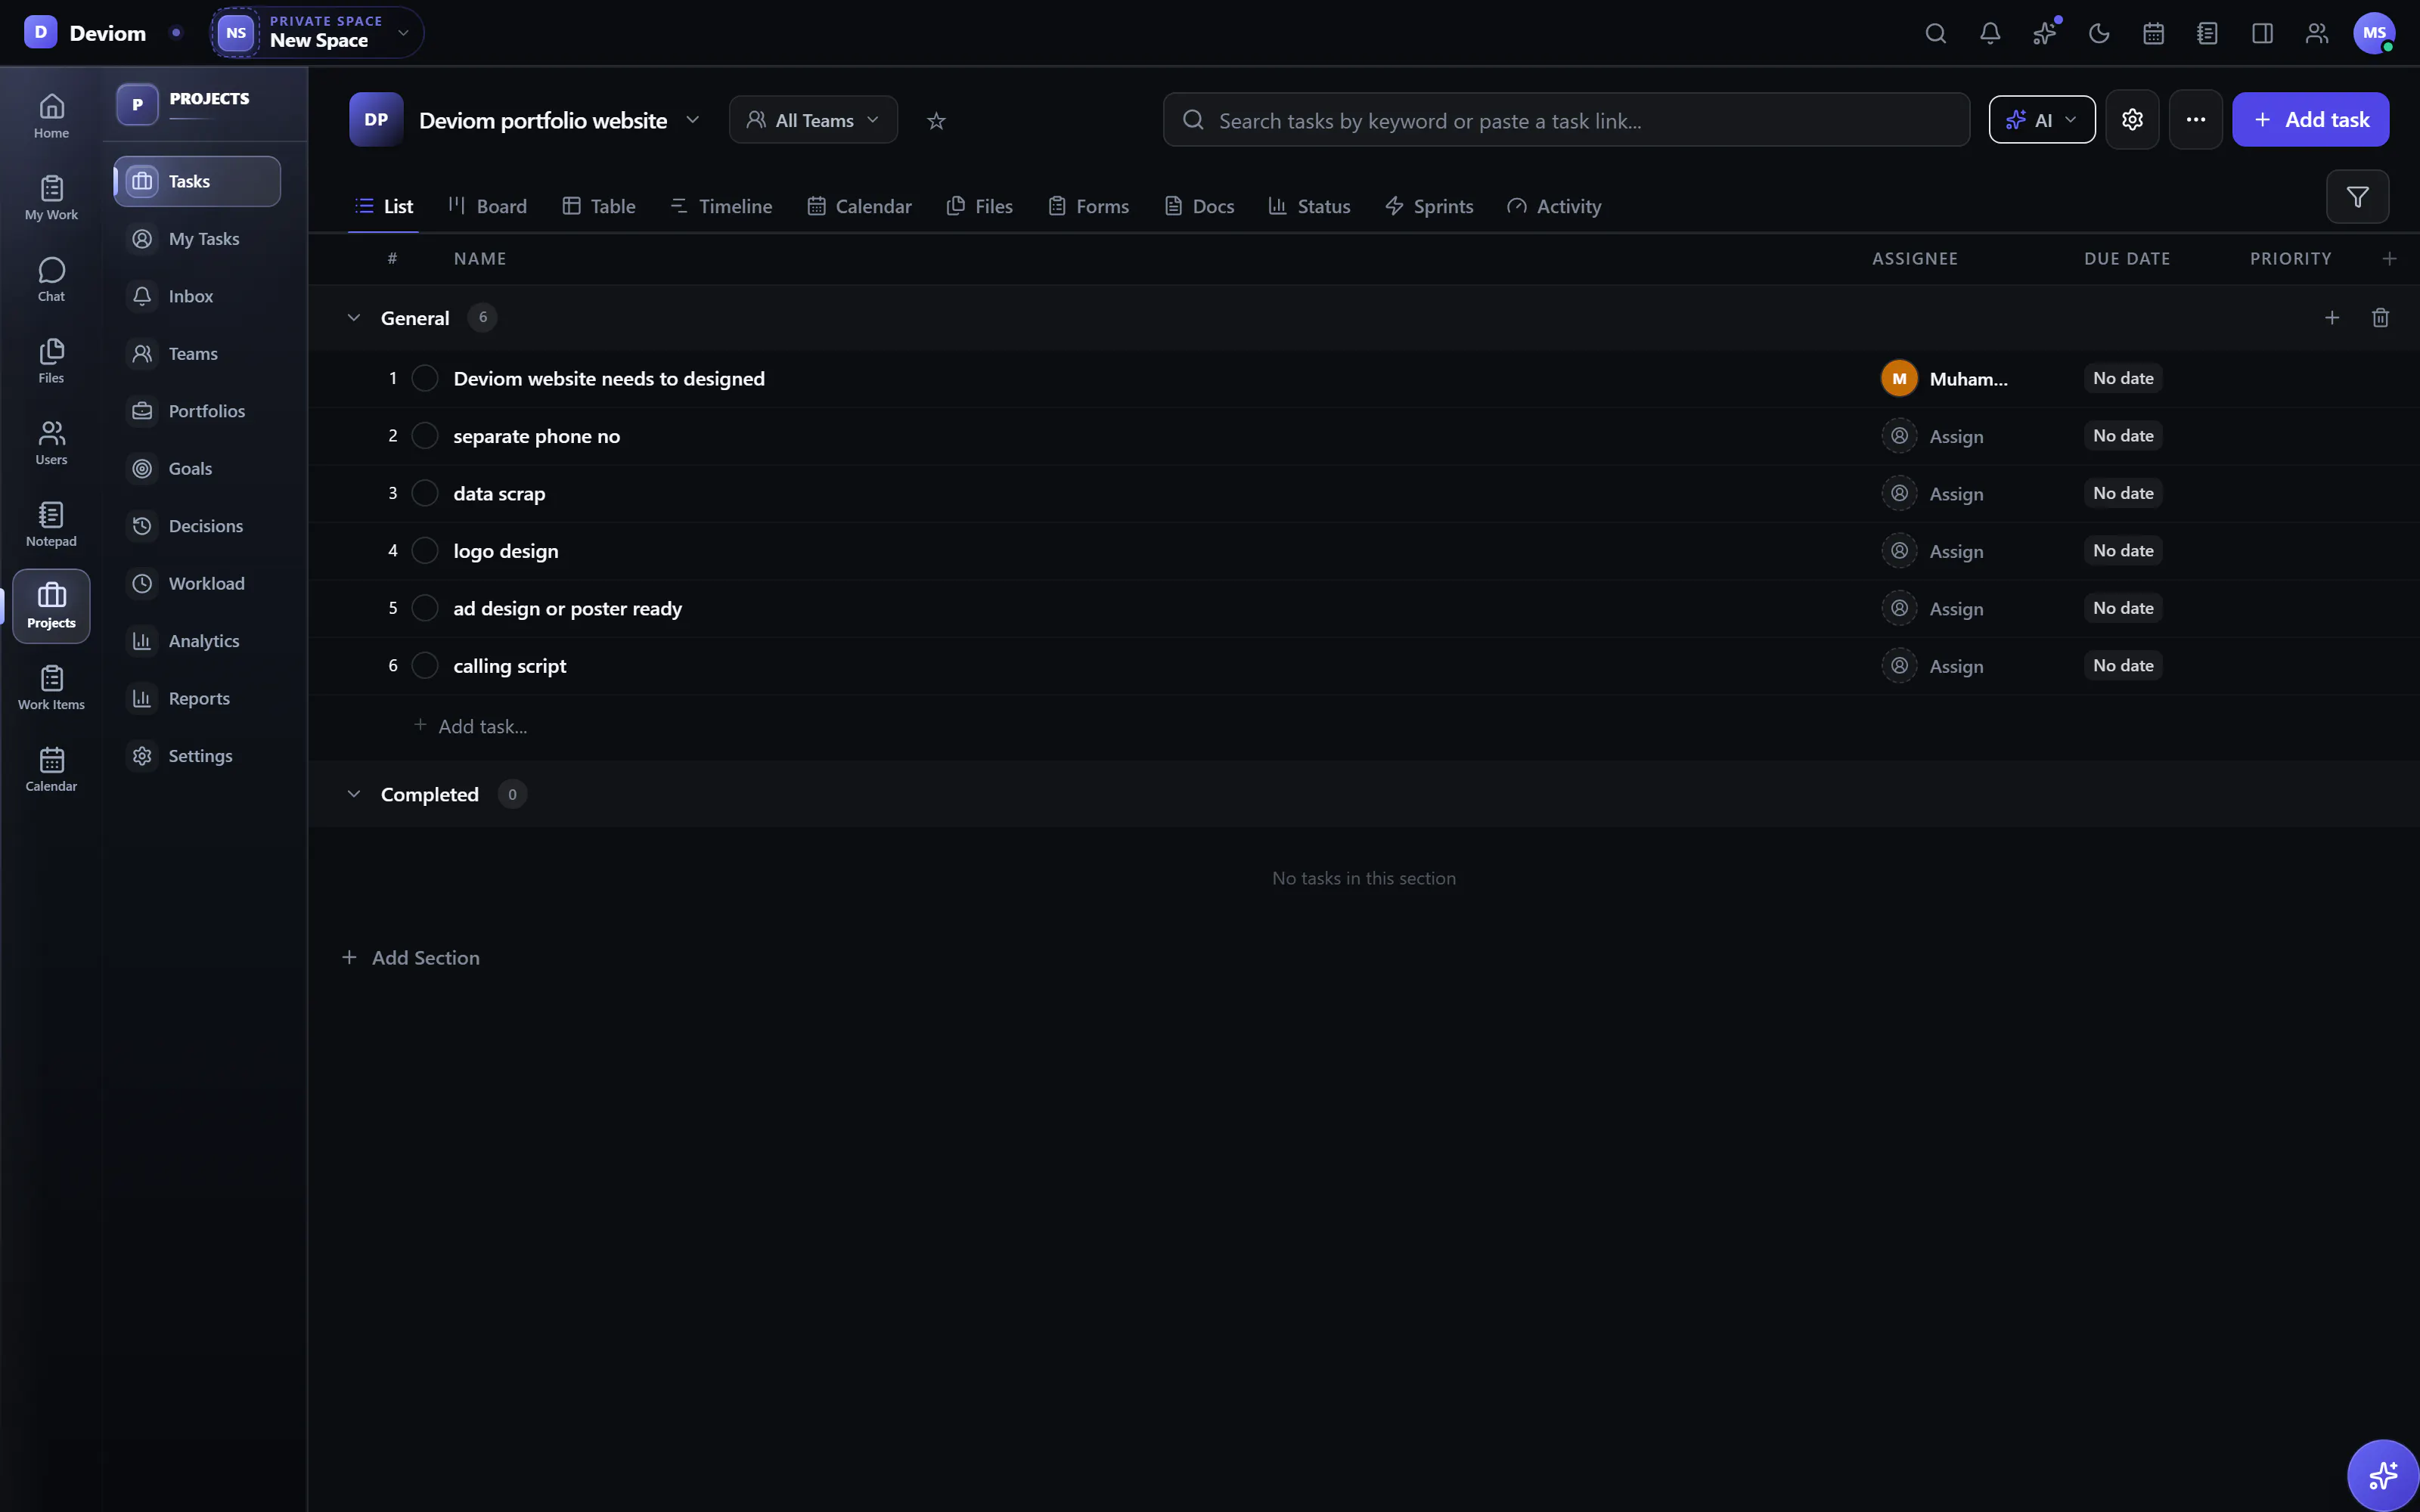Viewport: 2420px width, 1512px height.
Task: Open Users in the left rail
Action: (x=51, y=443)
